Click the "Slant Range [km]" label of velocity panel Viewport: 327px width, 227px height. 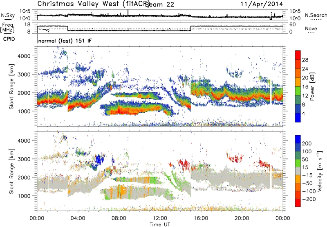11,171
